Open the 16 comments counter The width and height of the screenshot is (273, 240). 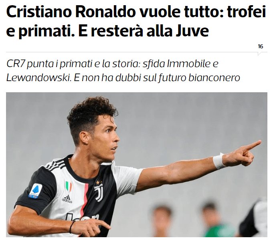261,46
